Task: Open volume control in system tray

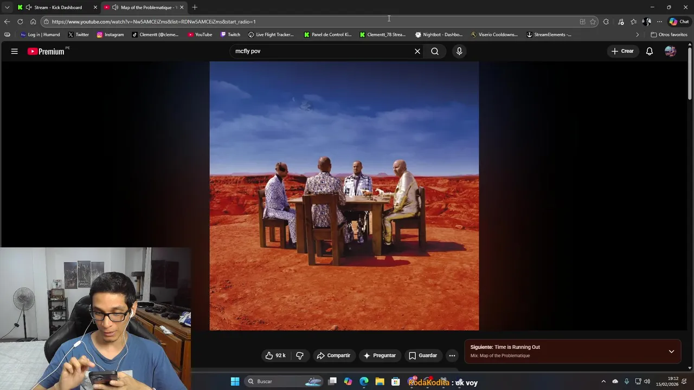Action: [x=647, y=381]
